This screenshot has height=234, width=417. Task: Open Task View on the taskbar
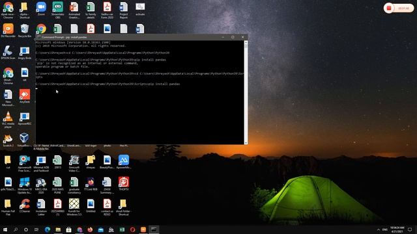click(x=36, y=229)
